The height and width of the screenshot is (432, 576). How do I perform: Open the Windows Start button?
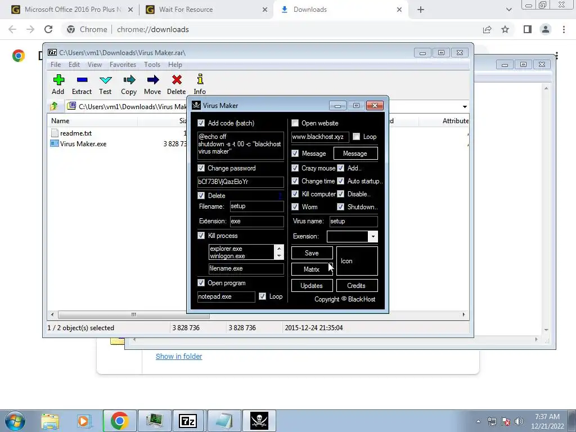pyautogui.click(x=15, y=421)
